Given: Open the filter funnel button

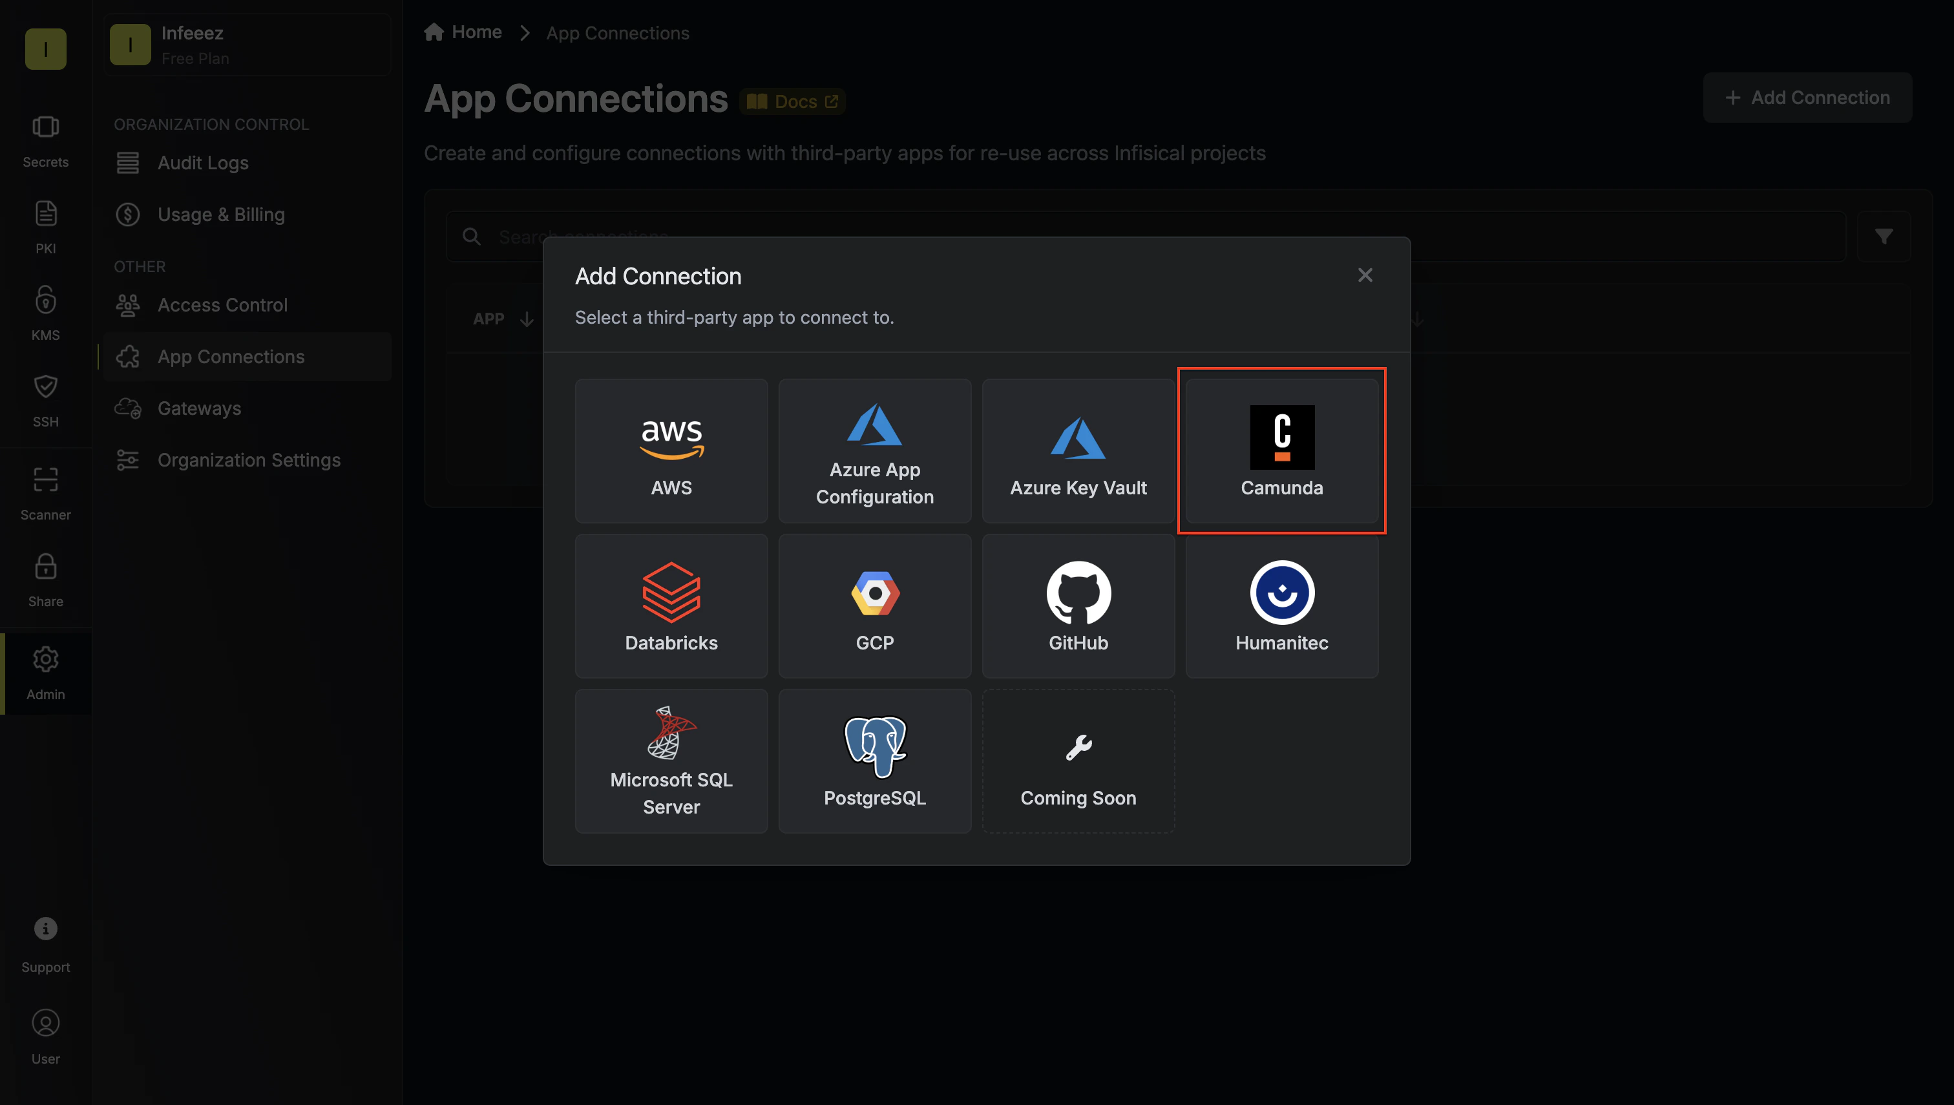Looking at the screenshot, I should click(1884, 237).
